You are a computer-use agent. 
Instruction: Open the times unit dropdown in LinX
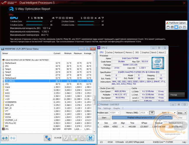182,113
